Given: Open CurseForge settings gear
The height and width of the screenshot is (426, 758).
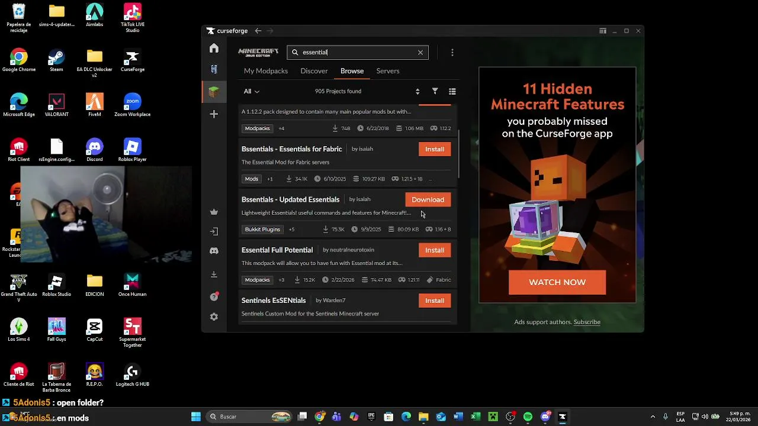Looking at the screenshot, I should tap(214, 317).
